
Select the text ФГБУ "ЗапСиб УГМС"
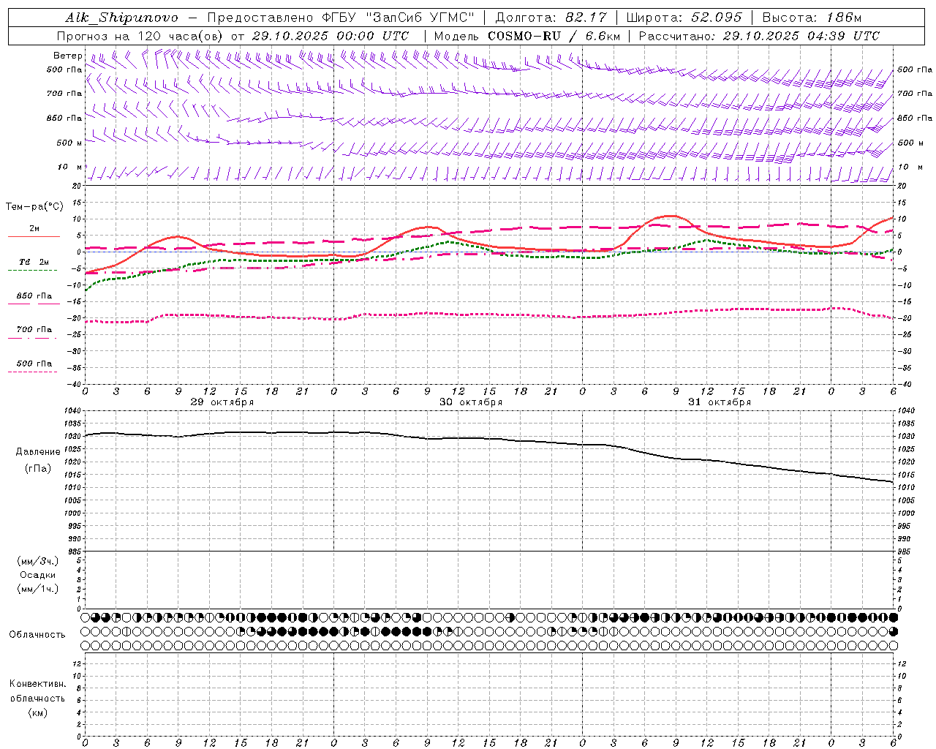tap(398, 18)
